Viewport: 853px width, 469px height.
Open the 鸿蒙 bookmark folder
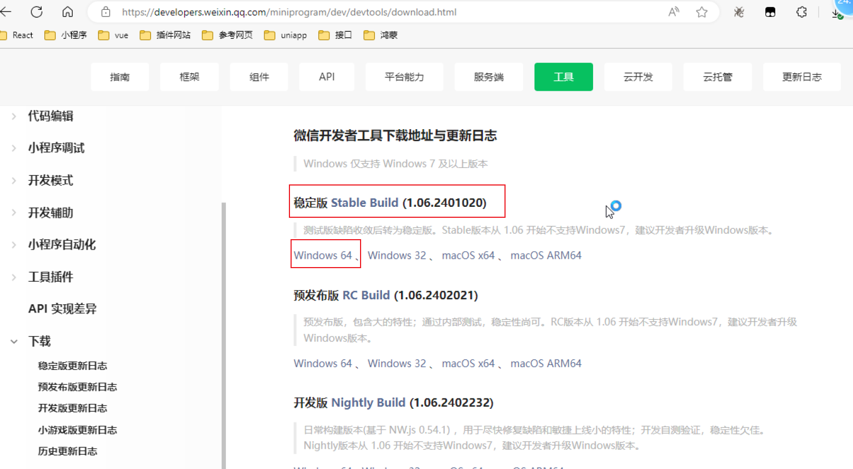[381, 35]
